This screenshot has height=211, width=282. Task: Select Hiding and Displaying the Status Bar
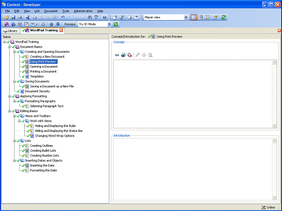tap(59, 131)
